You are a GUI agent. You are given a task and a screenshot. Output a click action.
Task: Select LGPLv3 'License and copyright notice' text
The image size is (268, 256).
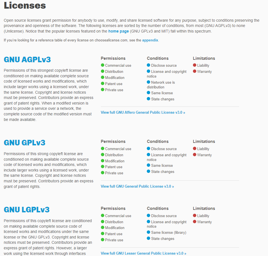(167, 224)
